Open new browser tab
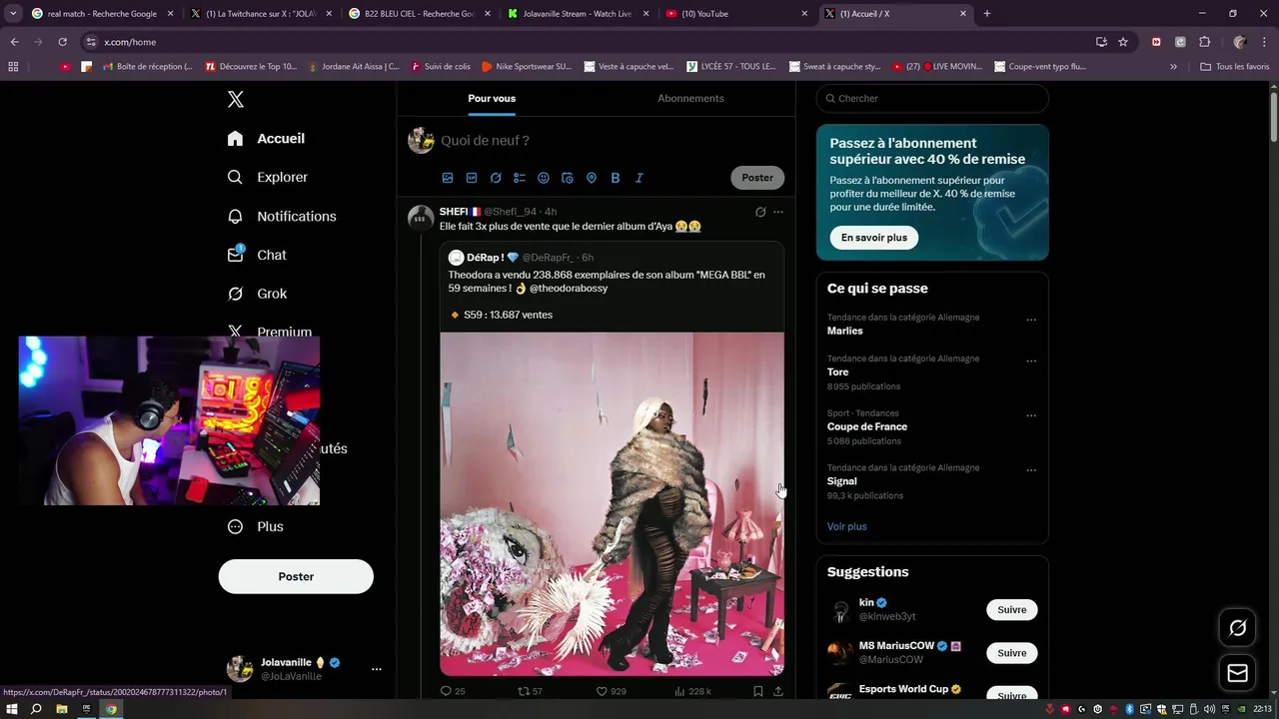The width and height of the screenshot is (1279, 719). [x=987, y=14]
